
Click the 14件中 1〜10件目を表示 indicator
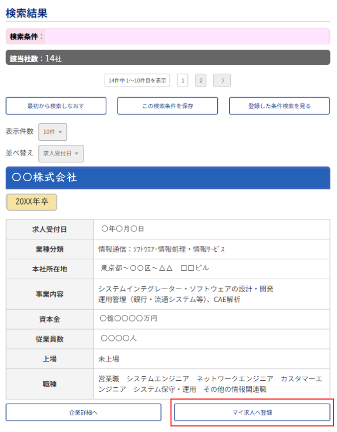tap(137, 81)
